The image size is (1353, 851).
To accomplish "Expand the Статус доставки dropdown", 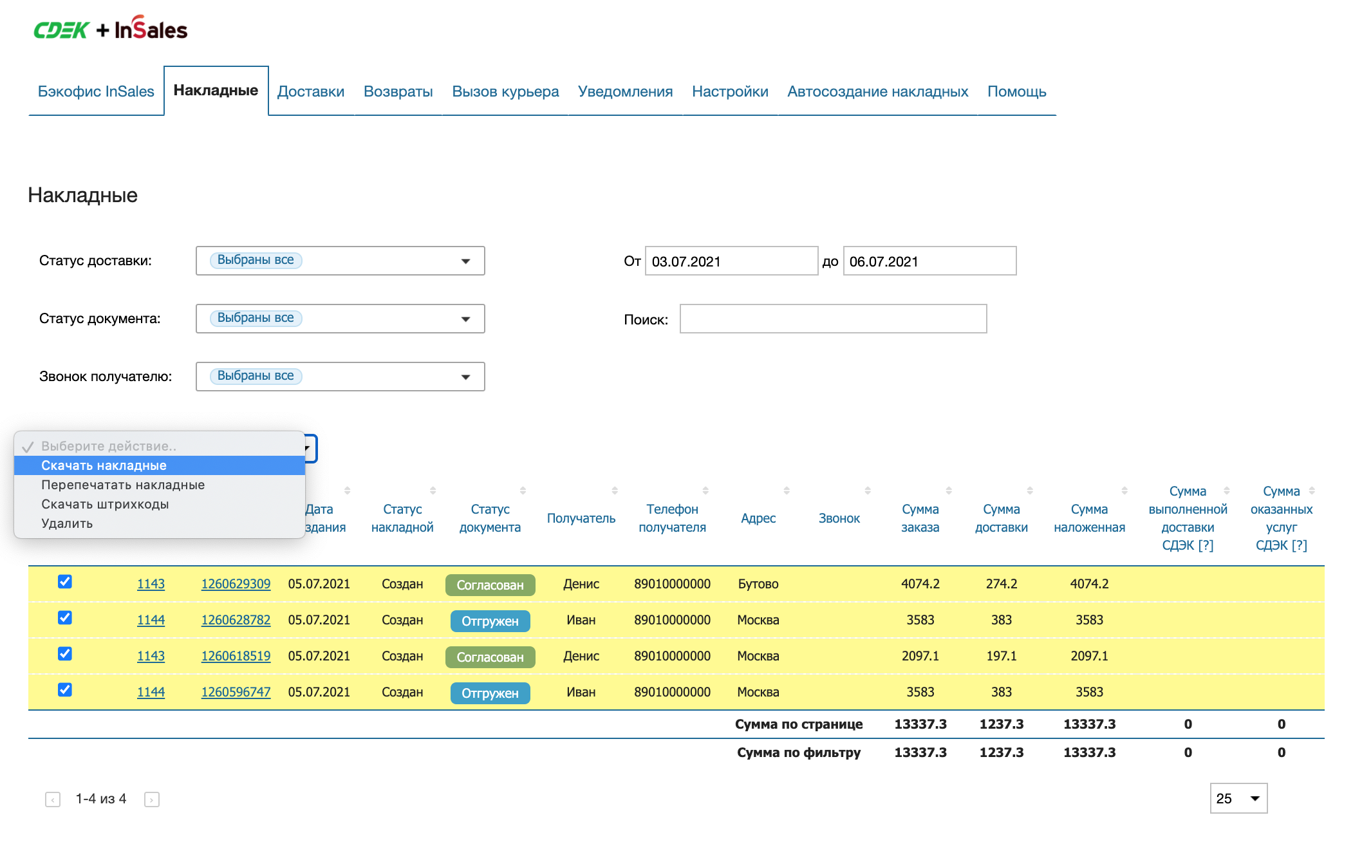I will pyautogui.click(x=340, y=261).
